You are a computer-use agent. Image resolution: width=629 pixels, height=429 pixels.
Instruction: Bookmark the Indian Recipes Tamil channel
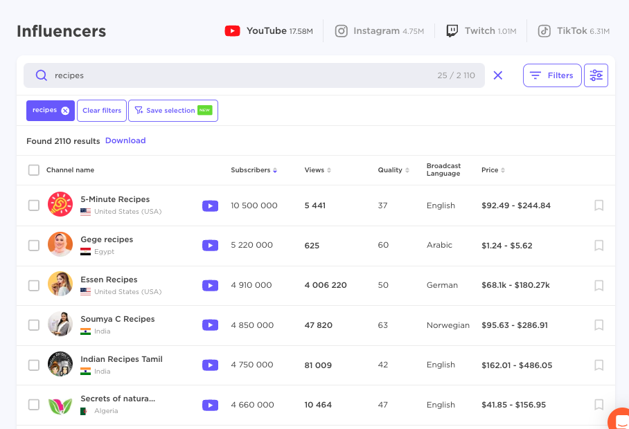coord(599,365)
